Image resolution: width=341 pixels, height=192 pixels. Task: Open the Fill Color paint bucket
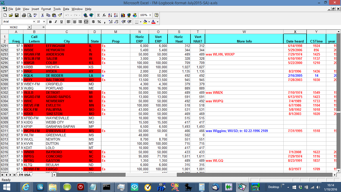click(145, 22)
